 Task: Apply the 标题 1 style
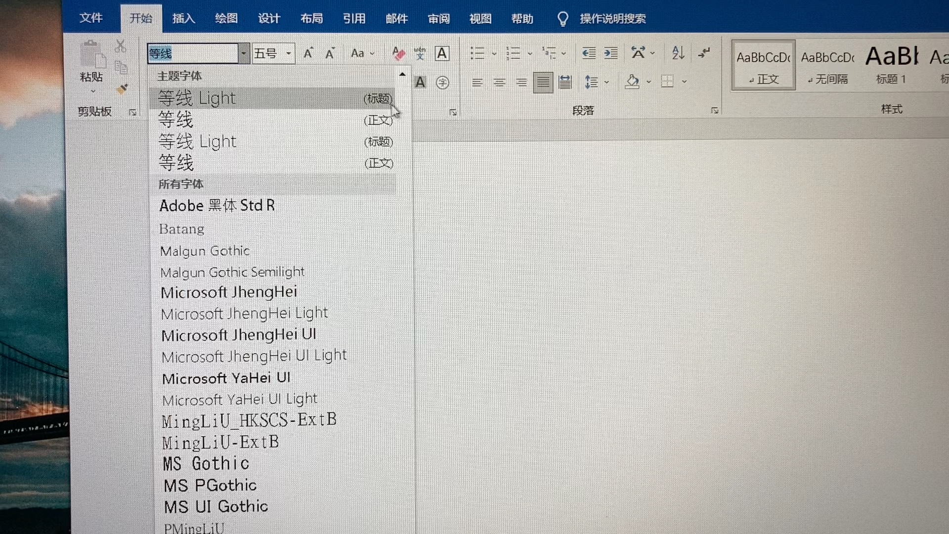pyautogui.click(x=891, y=64)
